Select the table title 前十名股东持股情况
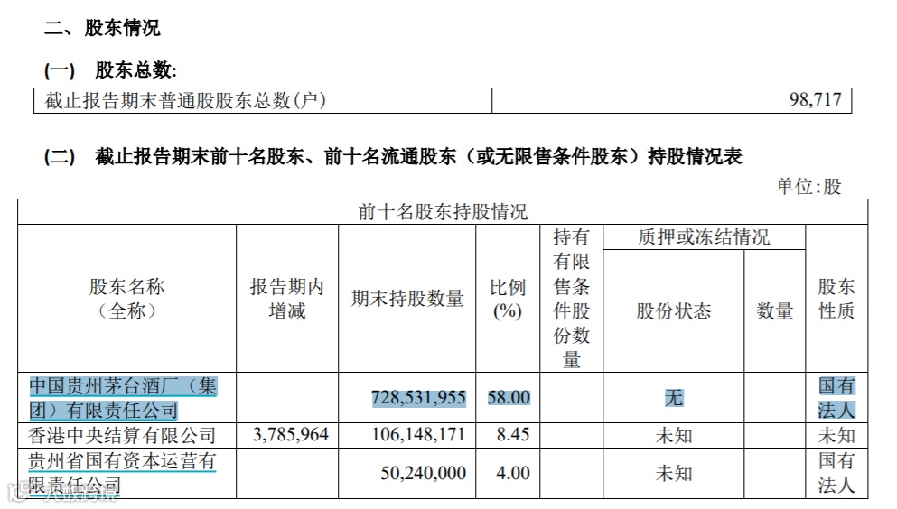Image resolution: width=897 pixels, height=509 pixels. pos(443,212)
